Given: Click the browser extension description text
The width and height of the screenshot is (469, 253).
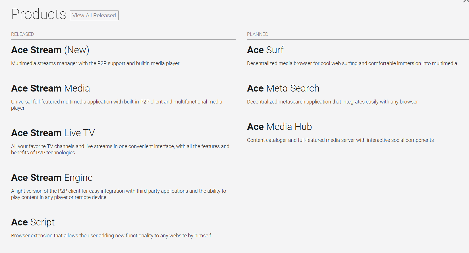Looking at the screenshot, I should [111, 236].
